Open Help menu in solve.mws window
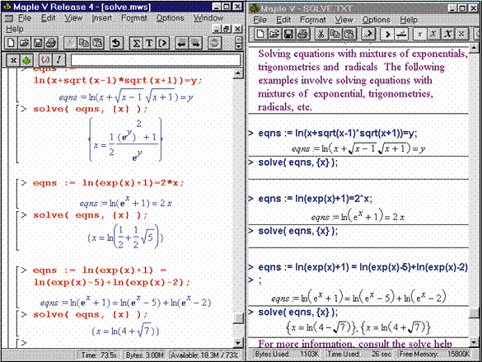Image resolution: width=482 pixels, height=362 pixels. tap(15, 29)
